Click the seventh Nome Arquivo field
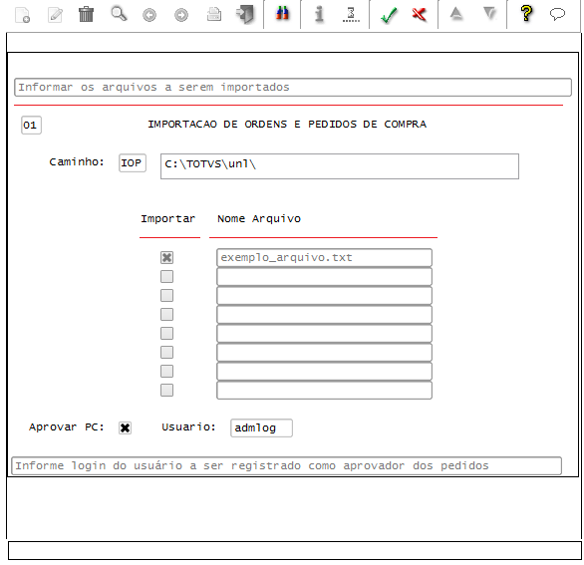Viewport: 584px width, 565px height. (x=325, y=372)
